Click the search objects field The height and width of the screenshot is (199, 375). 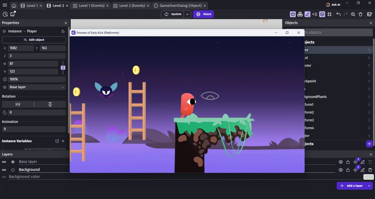339,33
